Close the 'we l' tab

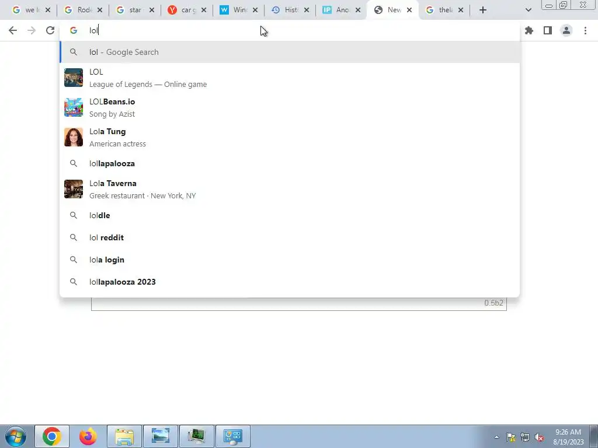[48, 10]
